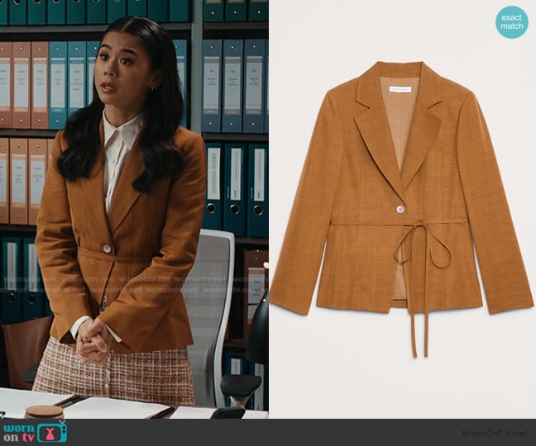Image resolution: width=536 pixels, height=446 pixels.
Task: Click the Worn on TV logo
Action: tap(36, 432)
